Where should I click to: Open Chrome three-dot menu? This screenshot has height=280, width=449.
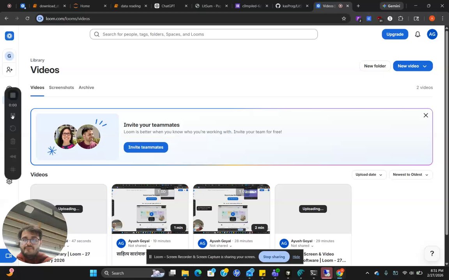tap(442, 19)
